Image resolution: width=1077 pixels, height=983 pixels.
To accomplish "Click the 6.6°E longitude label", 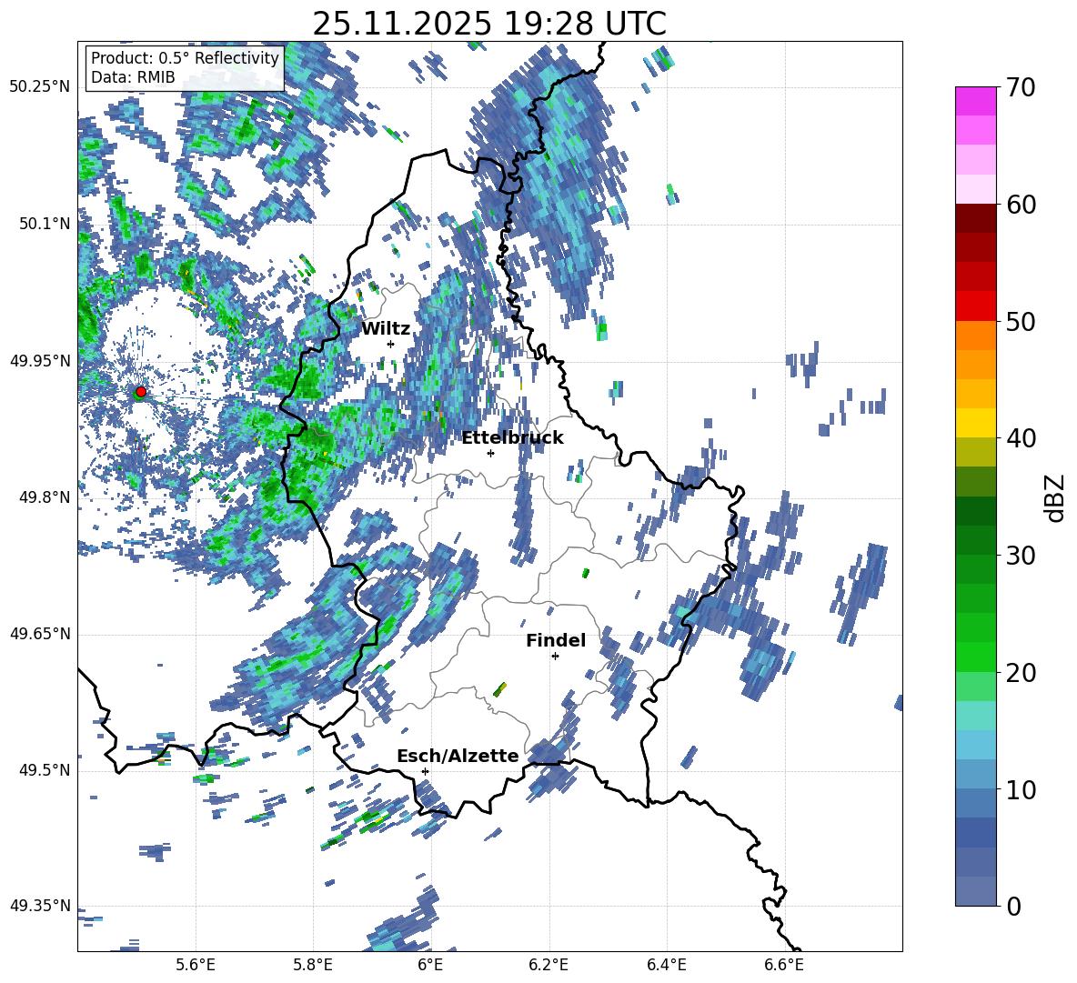I will pyautogui.click(x=784, y=965).
